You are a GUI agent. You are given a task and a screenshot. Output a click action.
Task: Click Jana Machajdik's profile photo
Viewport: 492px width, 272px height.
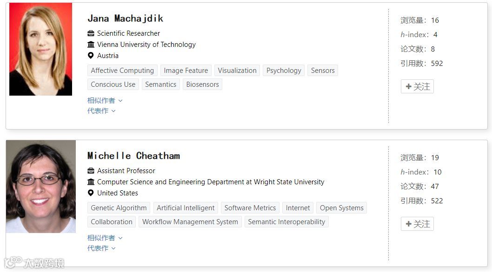tap(40, 49)
